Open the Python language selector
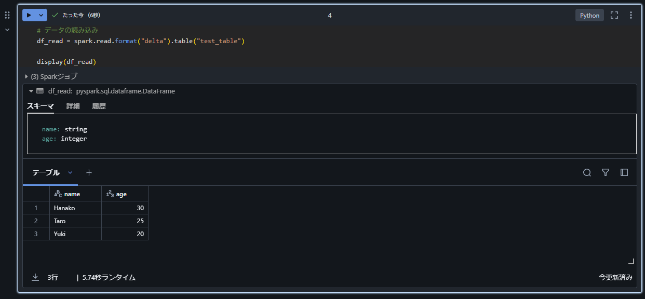 (589, 15)
